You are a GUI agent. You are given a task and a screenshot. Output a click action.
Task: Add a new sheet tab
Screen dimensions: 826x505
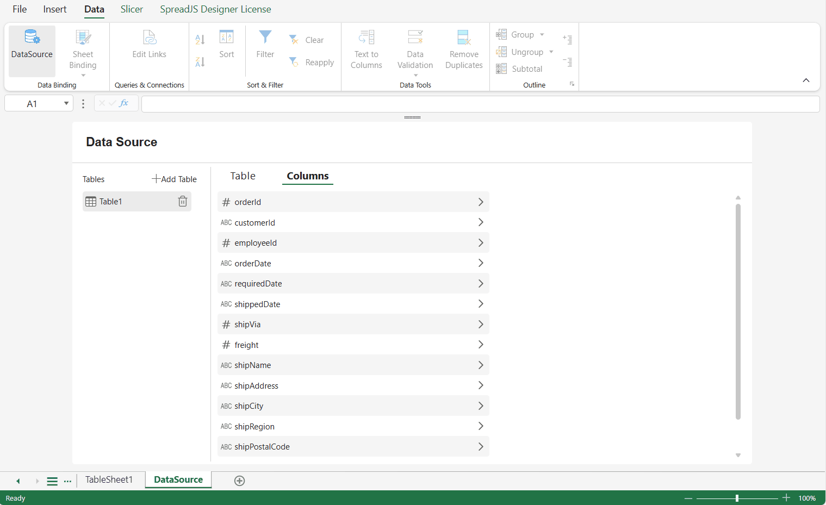click(239, 481)
